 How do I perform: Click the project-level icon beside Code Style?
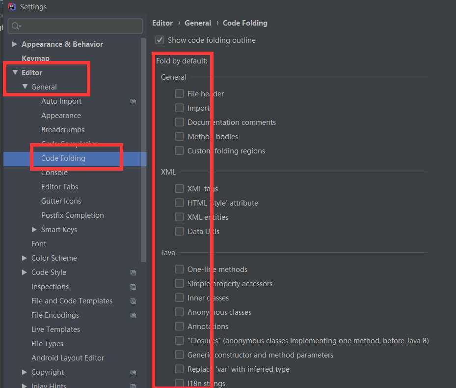click(133, 272)
